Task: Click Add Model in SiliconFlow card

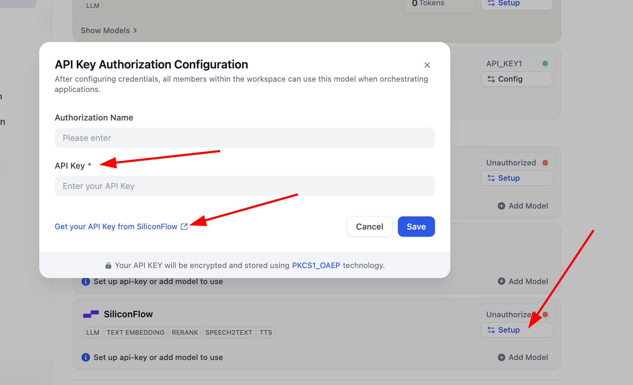Action: [x=523, y=357]
